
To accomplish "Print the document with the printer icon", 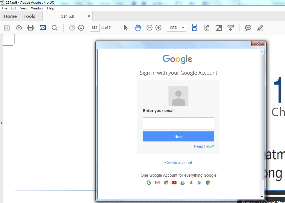I will [31, 28].
